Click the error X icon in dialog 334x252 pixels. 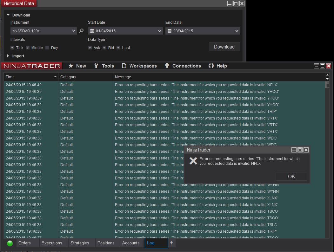pyautogui.click(x=193, y=161)
